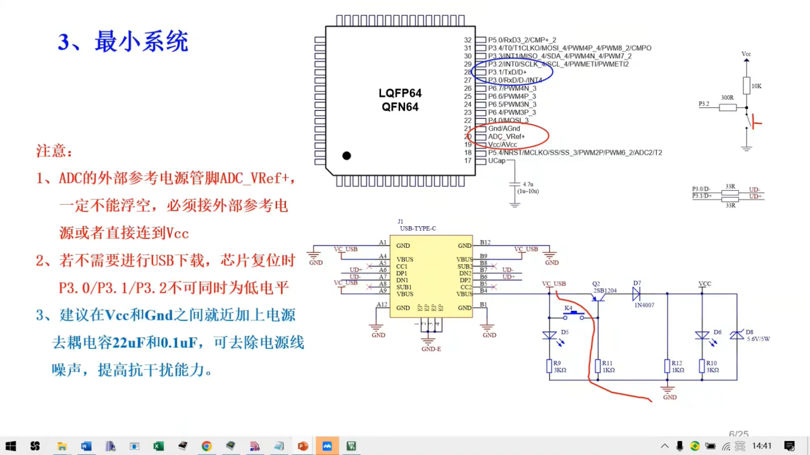Screen dimensions: 810x455
Task: Open the red striped icon app in taskbar
Action: (254, 446)
